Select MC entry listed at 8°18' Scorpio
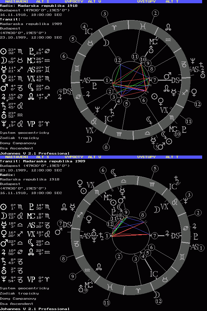Screen dimensions: 207x311 point(31,216)
